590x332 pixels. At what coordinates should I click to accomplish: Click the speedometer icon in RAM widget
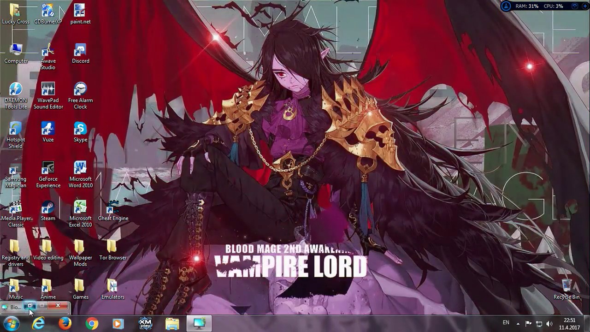(574, 6)
